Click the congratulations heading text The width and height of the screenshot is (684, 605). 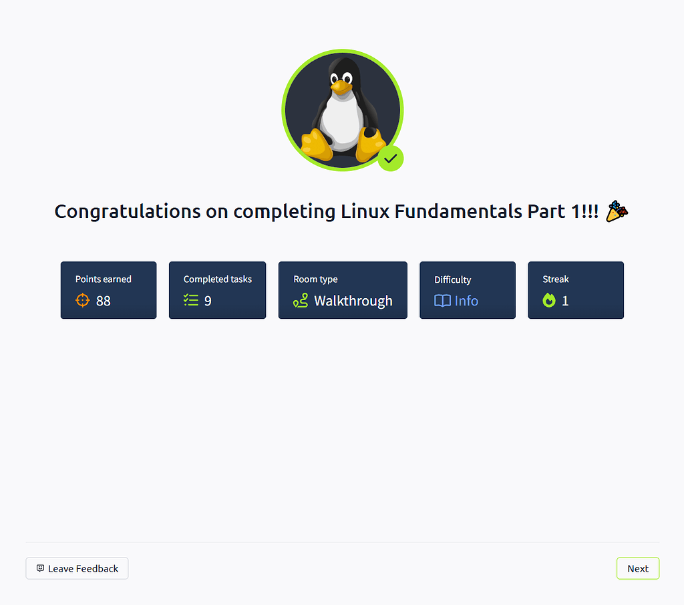pyautogui.click(x=326, y=212)
